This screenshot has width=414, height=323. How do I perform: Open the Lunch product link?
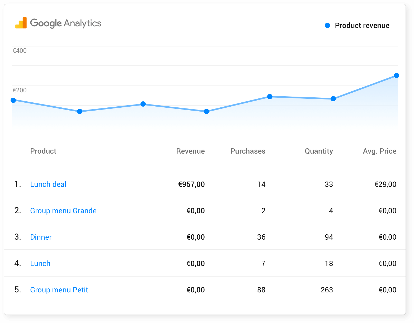click(x=40, y=263)
